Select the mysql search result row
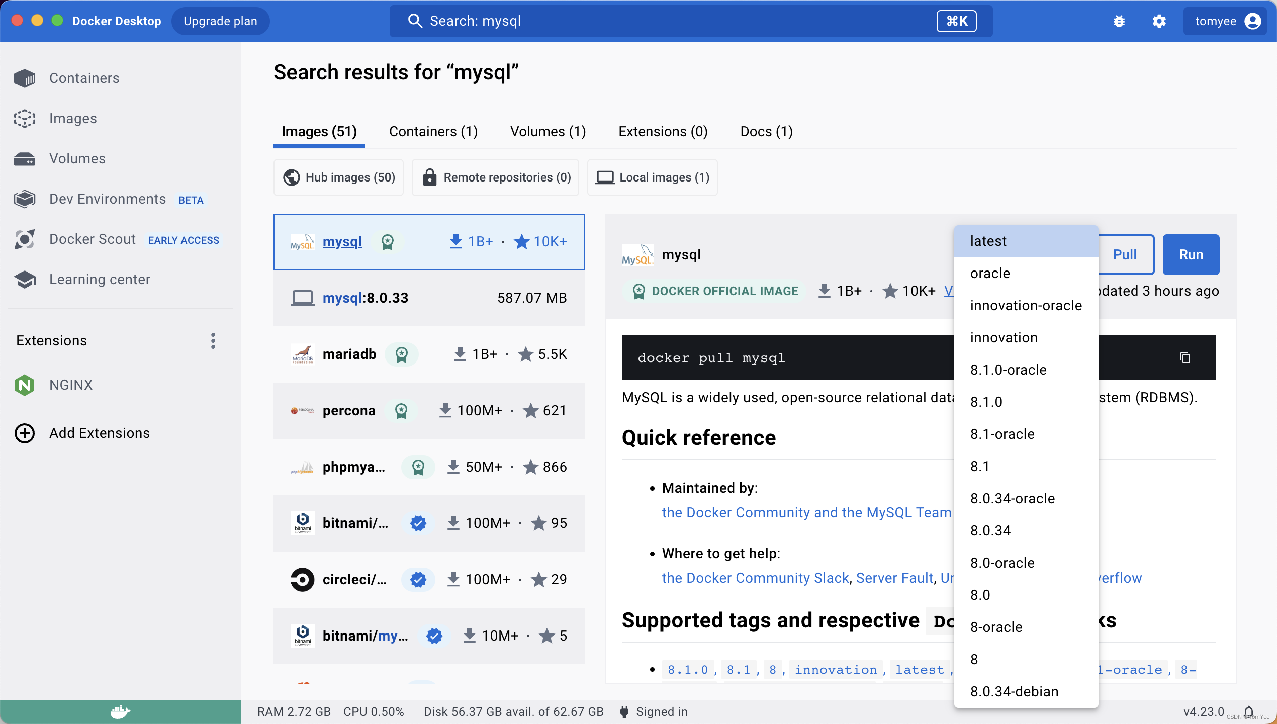This screenshot has height=724, width=1277. pyautogui.click(x=429, y=242)
